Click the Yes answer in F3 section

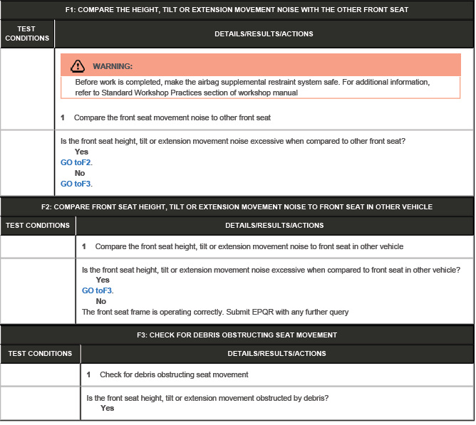[x=107, y=409]
